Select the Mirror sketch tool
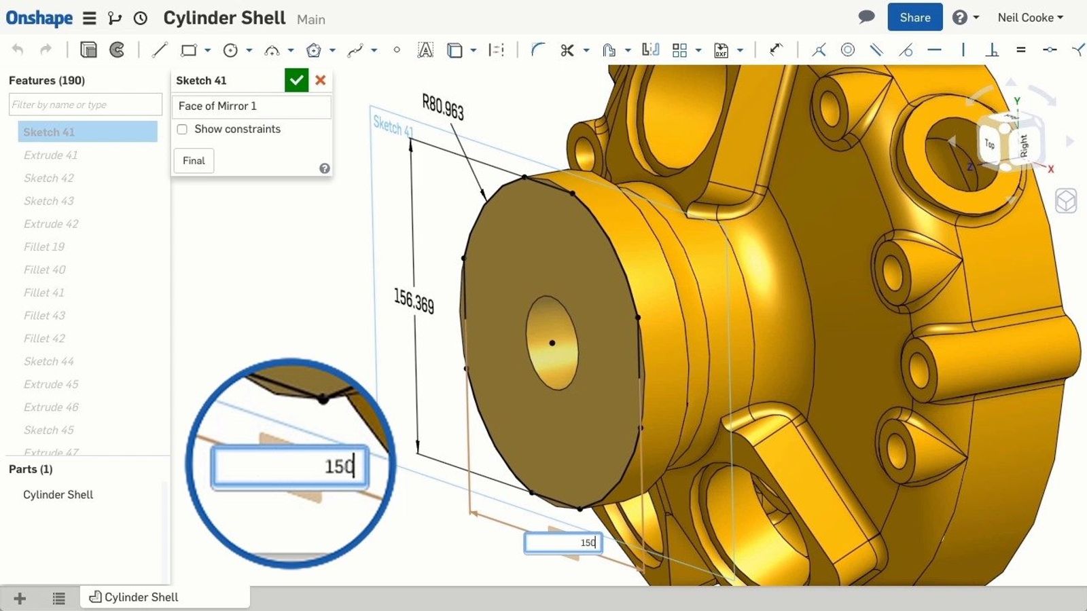Screen dimensions: 1087x611 coord(650,50)
